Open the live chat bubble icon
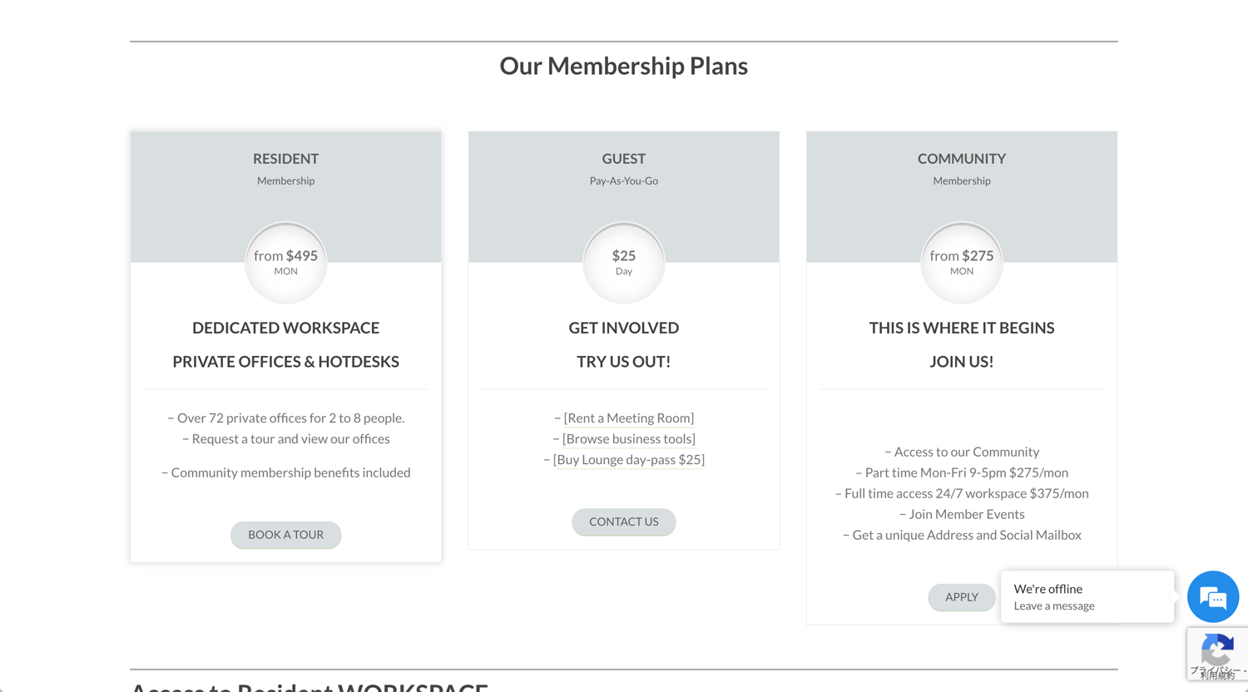Viewport: 1248px width, 692px height. (1212, 596)
